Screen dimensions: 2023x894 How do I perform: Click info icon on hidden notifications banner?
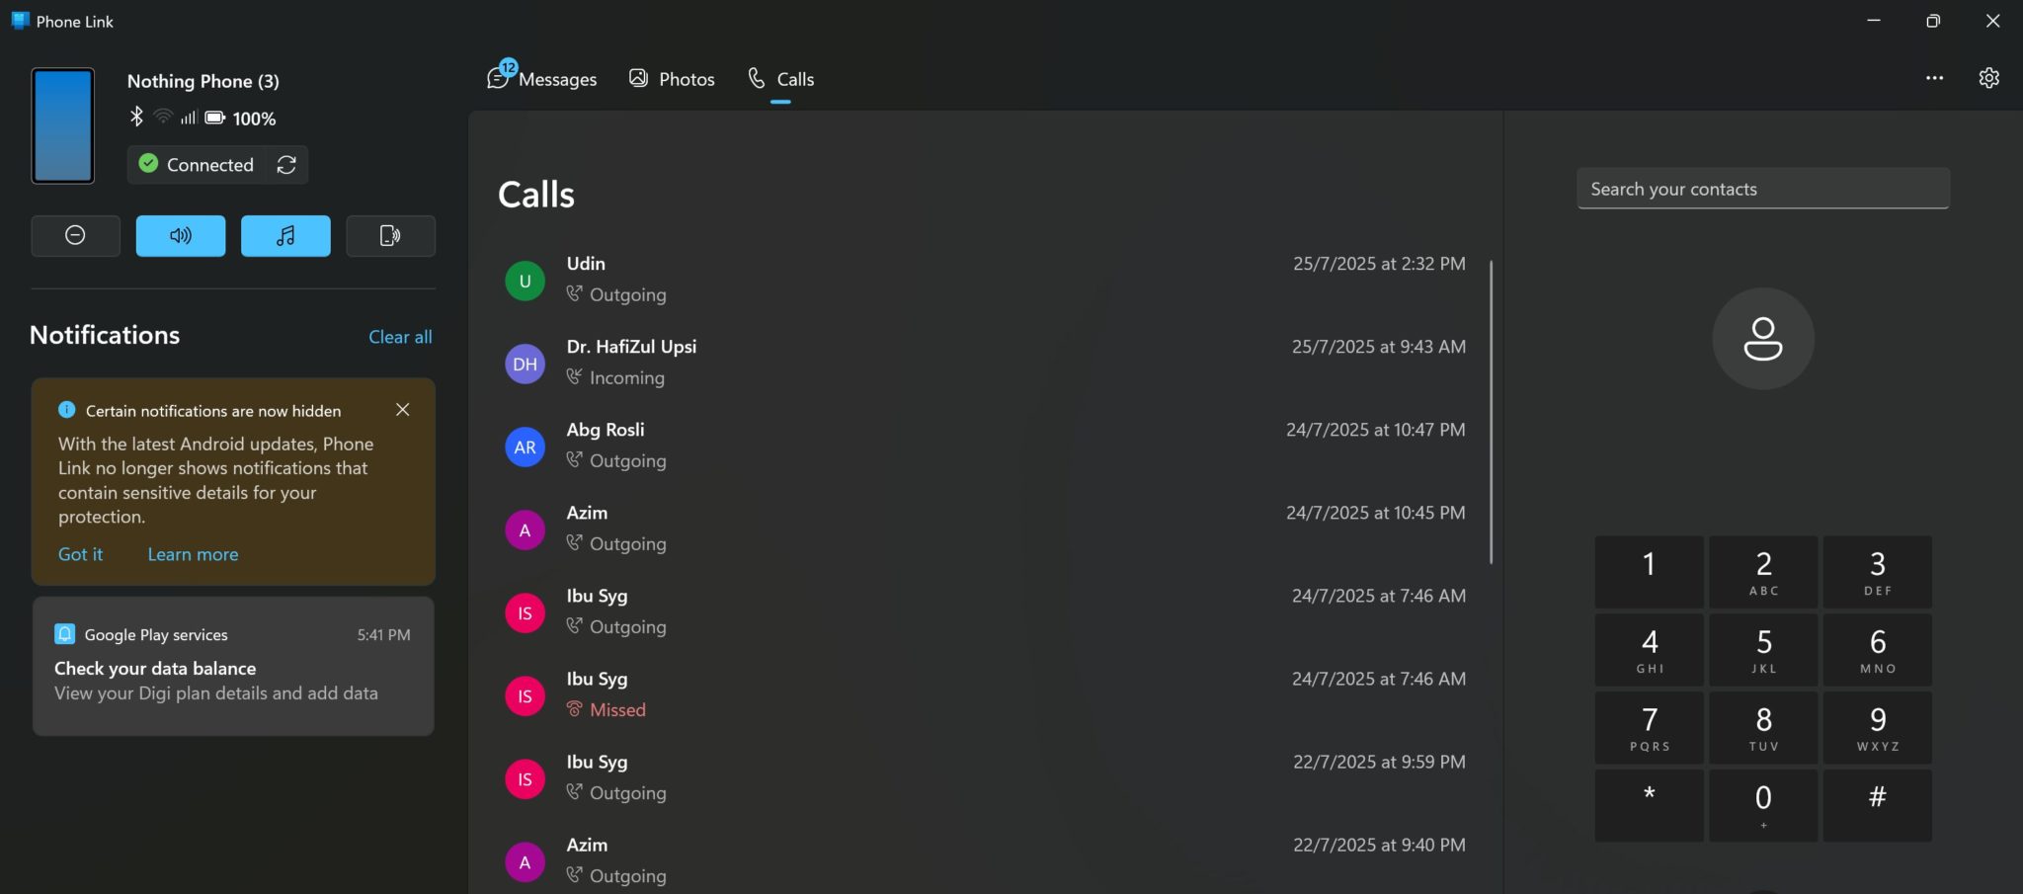tap(67, 409)
